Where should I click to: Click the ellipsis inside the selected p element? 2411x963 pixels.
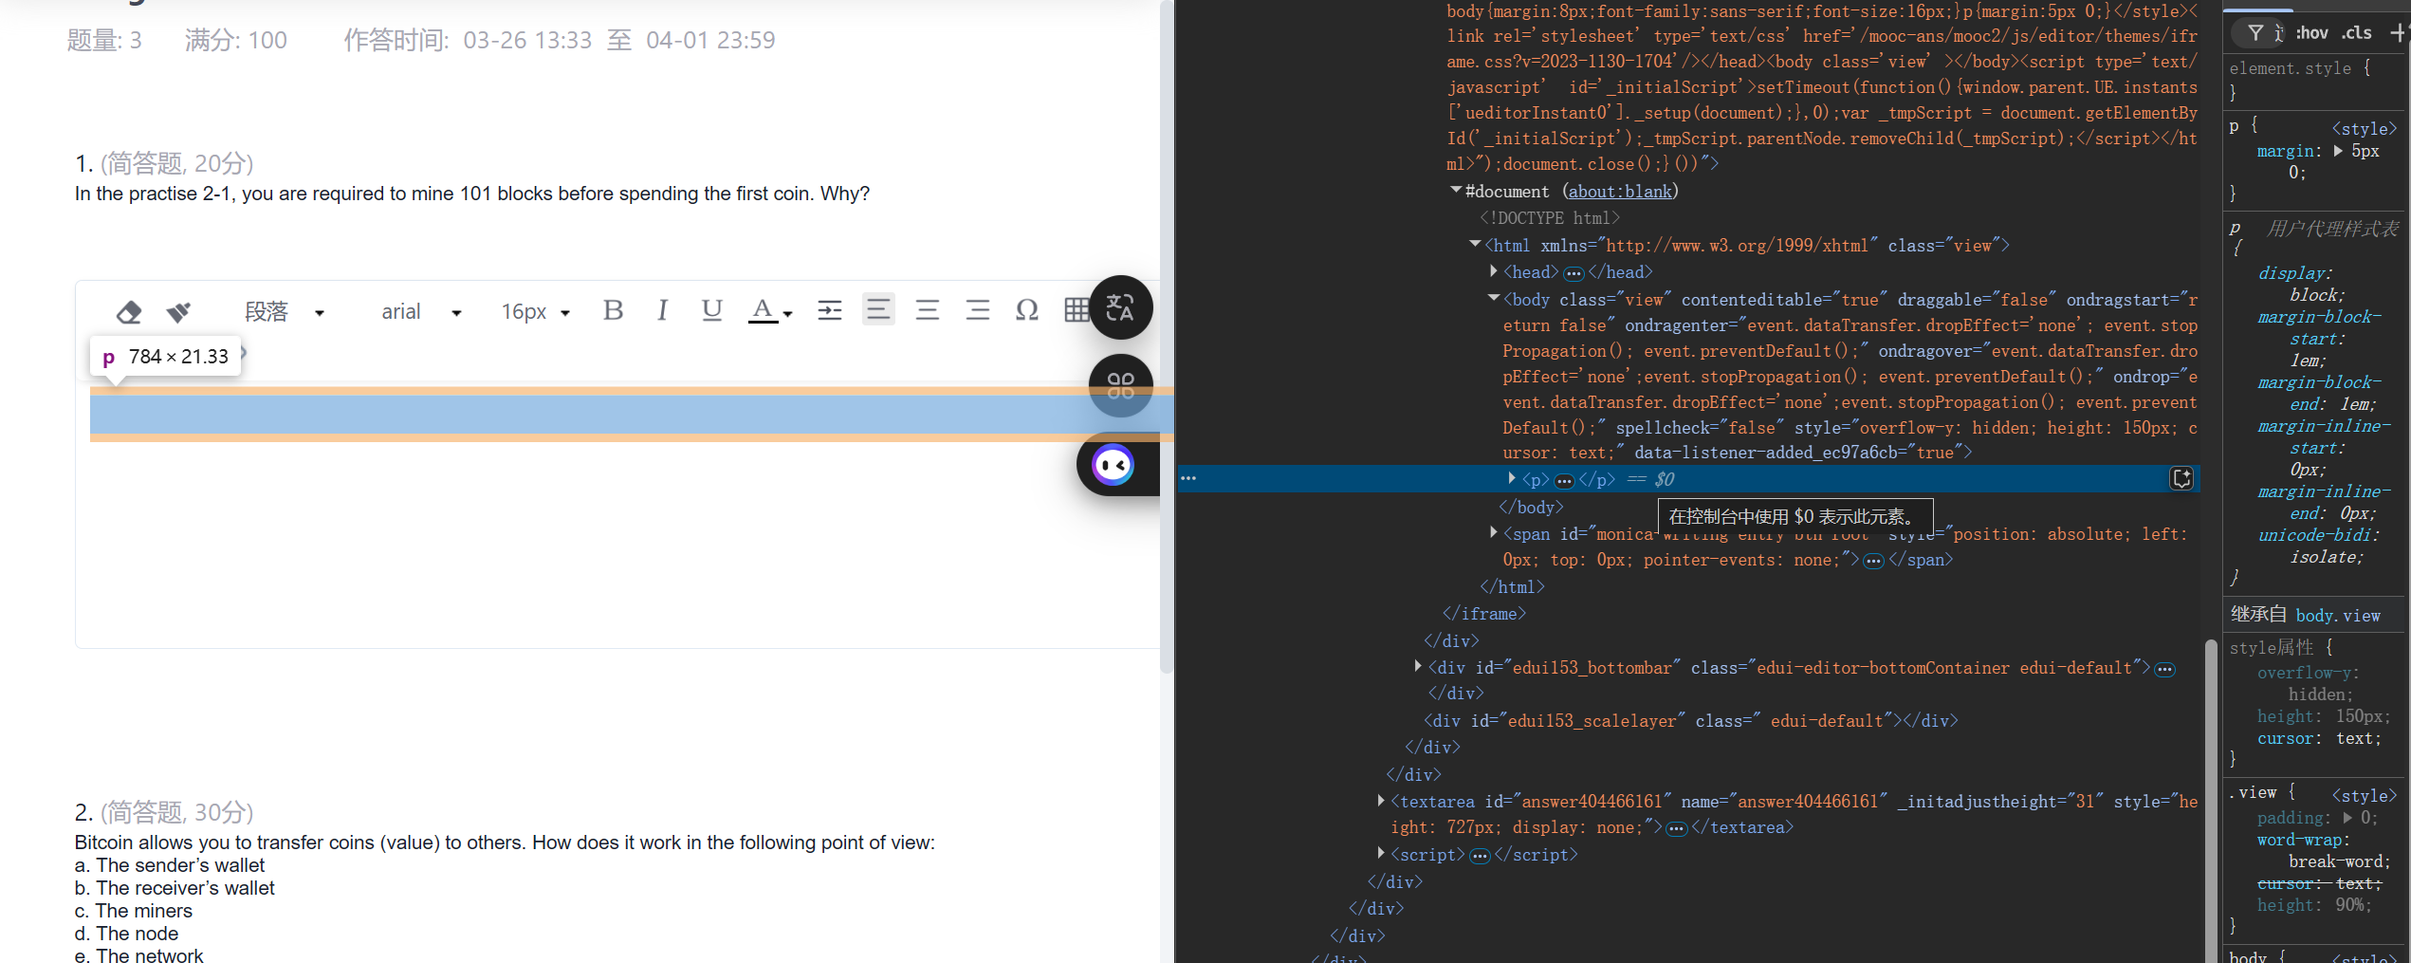1564,481
